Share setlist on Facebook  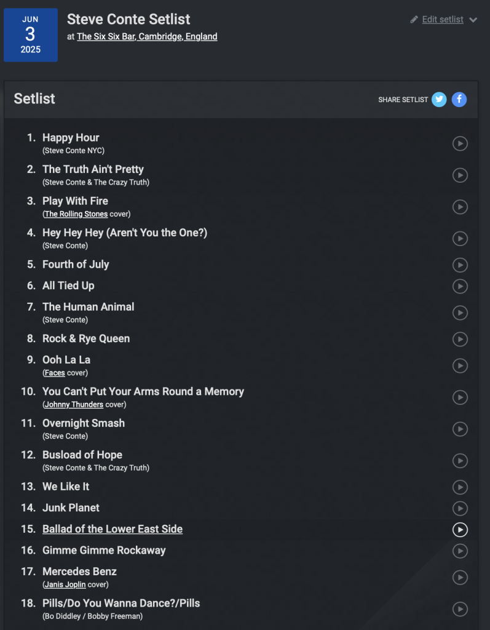tap(459, 100)
